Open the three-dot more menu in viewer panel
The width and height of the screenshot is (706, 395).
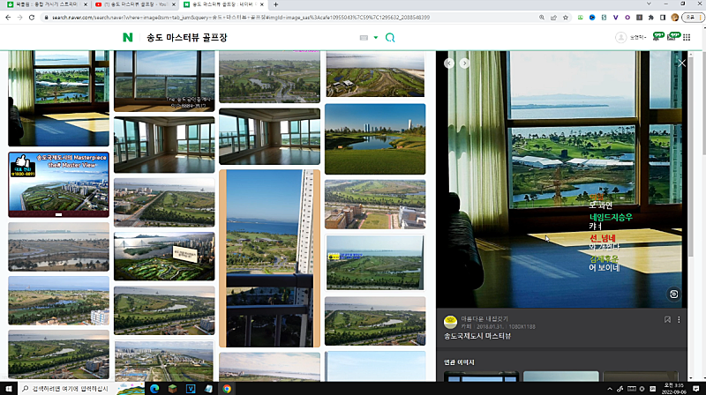click(x=679, y=319)
